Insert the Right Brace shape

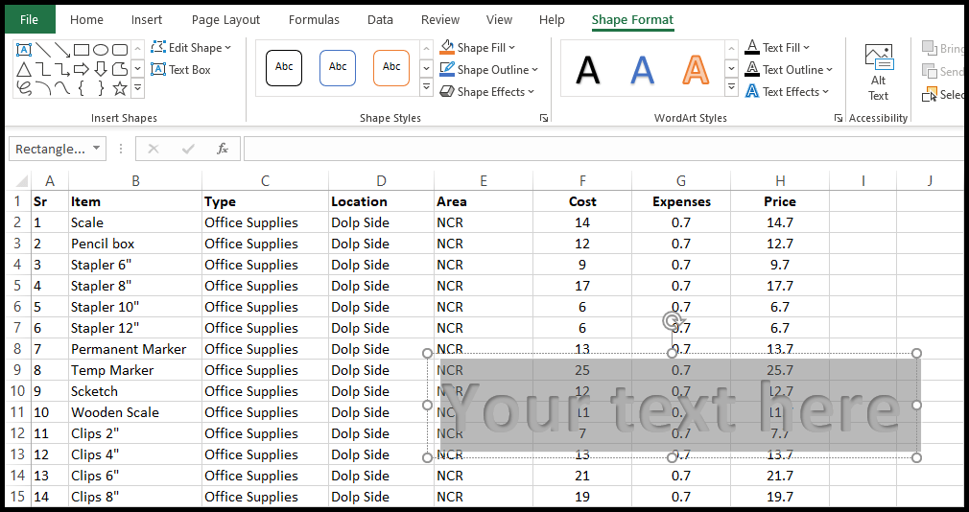coord(101,88)
